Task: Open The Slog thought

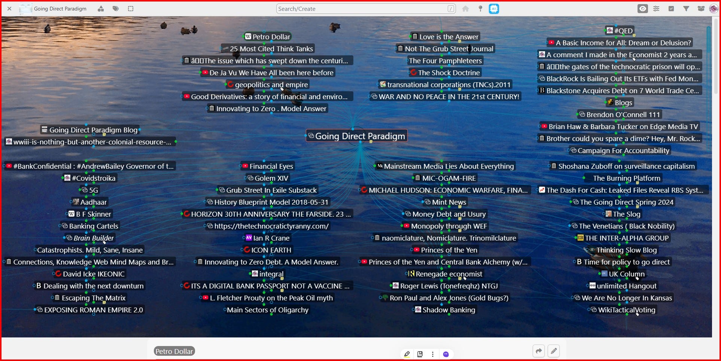Action: point(623,214)
